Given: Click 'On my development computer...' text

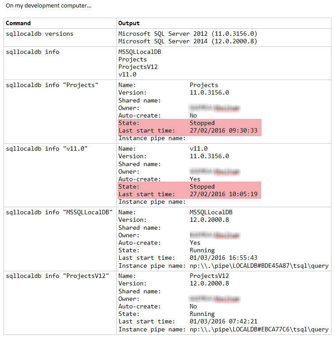Looking at the screenshot, I should (49, 6).
